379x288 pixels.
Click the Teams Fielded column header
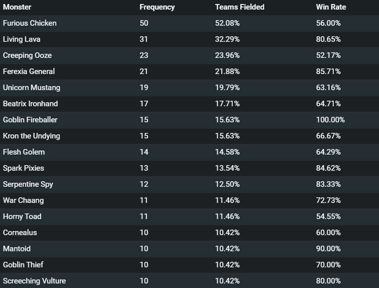click(x=240, y=7)
